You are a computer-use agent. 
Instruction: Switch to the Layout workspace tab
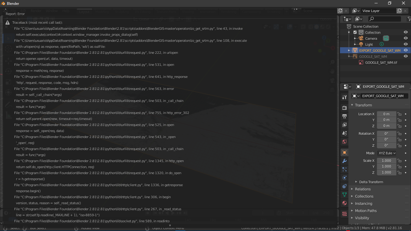pos(84,12)
